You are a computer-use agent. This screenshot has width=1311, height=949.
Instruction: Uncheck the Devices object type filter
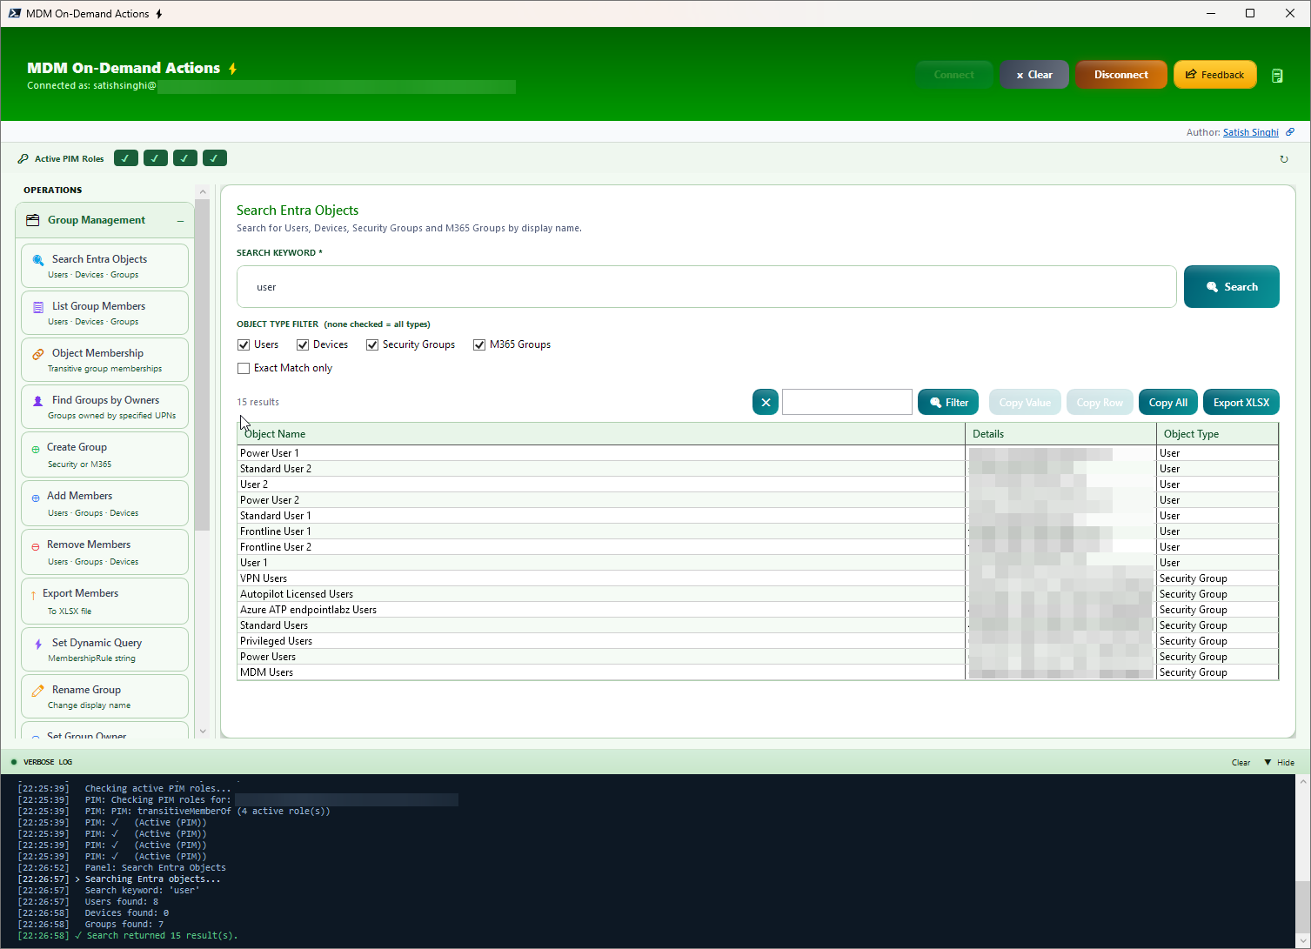point(301,344)
